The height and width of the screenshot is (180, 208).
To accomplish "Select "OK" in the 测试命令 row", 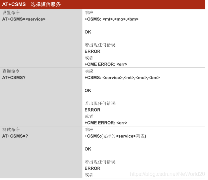I will (x=88, y=149).
